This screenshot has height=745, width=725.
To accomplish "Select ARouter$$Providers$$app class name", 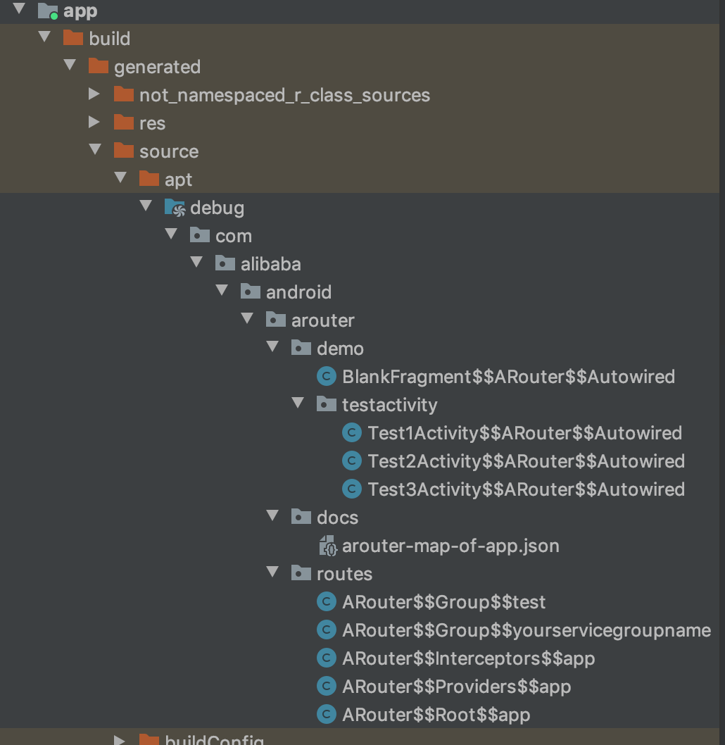I will [457, 686].
